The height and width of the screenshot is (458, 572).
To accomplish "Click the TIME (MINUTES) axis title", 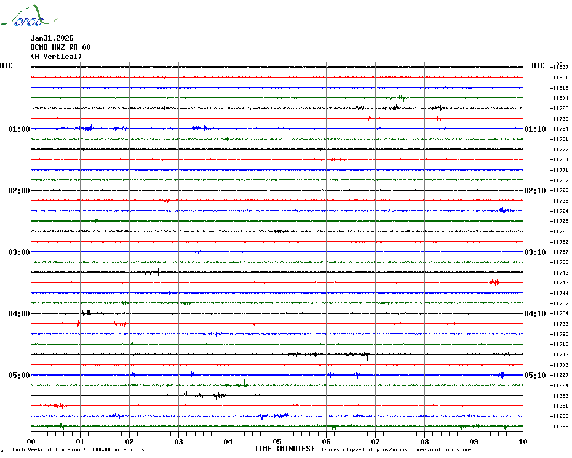I will click(x=284, y=449).
